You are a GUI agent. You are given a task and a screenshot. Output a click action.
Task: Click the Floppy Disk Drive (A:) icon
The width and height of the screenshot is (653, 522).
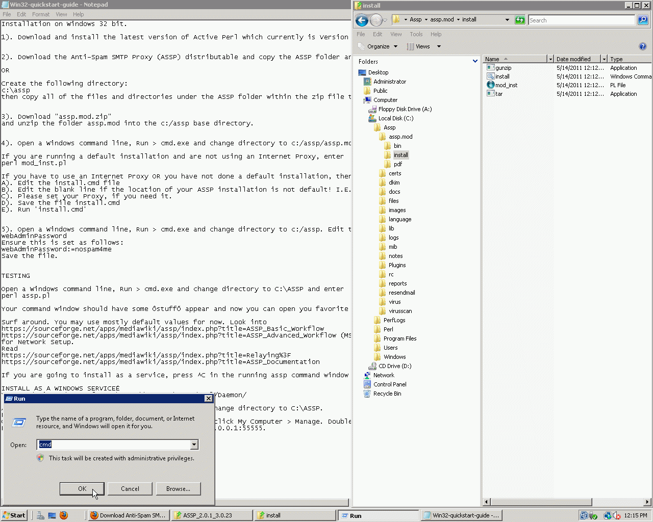coord(372,109)
